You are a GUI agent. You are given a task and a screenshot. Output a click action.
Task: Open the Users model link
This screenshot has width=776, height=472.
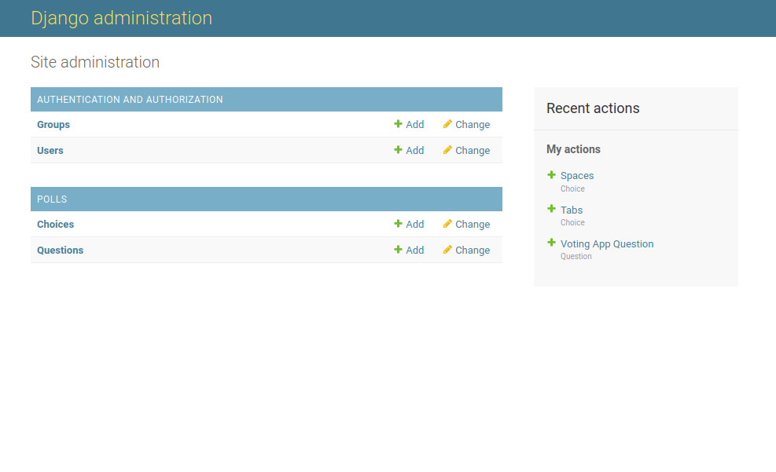pos(50,150)
